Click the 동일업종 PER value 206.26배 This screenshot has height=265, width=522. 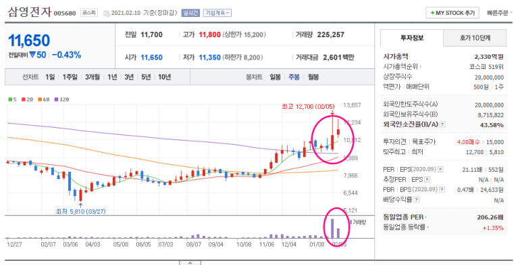[x=490, y=217]
